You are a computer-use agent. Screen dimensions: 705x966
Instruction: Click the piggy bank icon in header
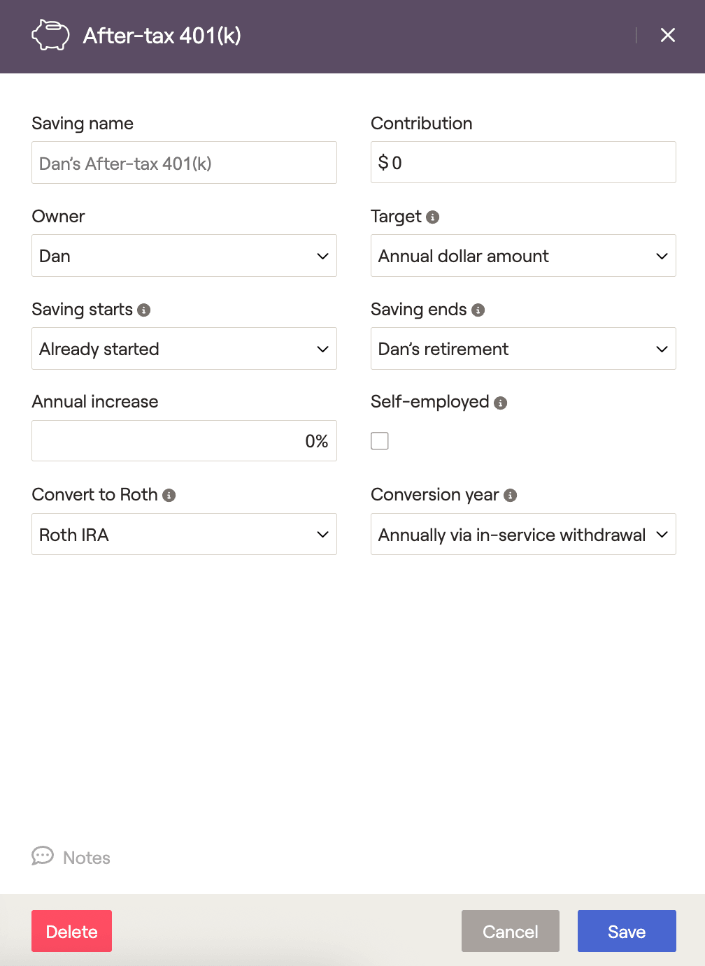pyautogui.click(x=50, y=35)
